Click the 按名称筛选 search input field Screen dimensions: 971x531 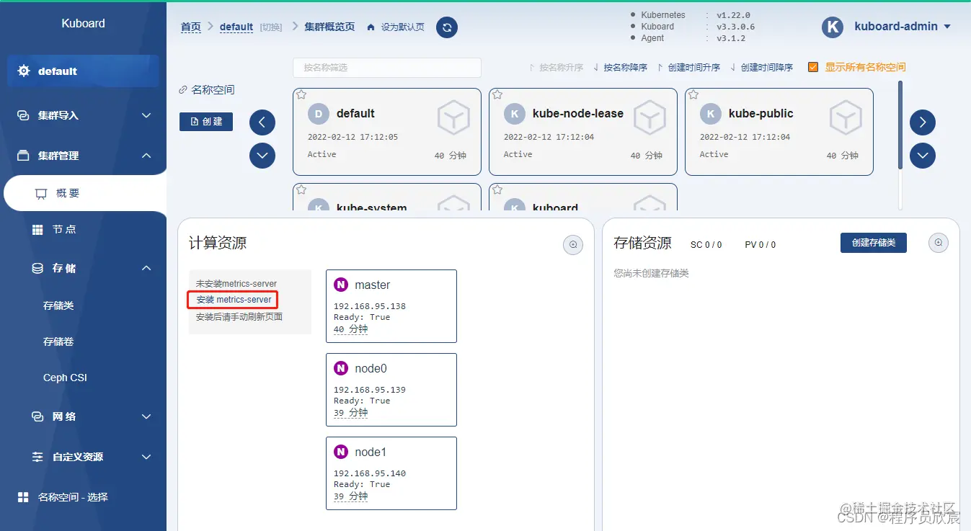(386, 67)
